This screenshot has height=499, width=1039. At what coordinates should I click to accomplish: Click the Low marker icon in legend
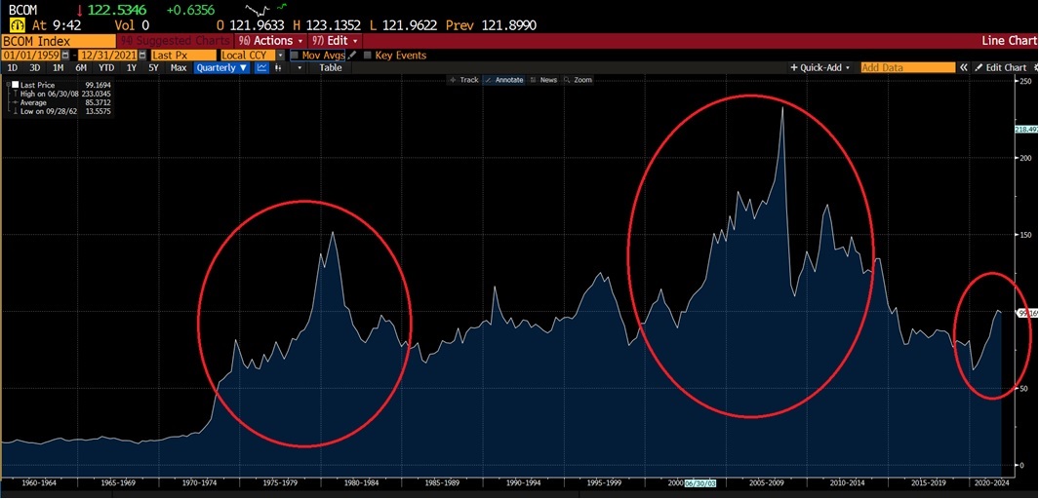16,111
